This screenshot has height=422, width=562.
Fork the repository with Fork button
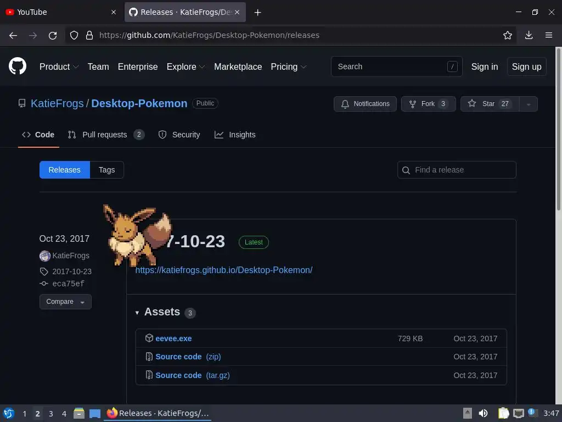pyautogui.click(x=428, y=104)
